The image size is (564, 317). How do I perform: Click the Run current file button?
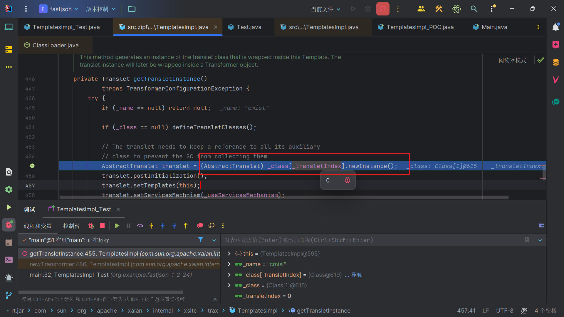click(x=353, y=9)
